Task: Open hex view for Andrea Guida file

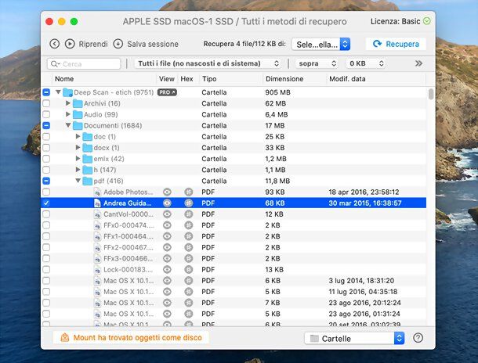Action: (189, 203)
